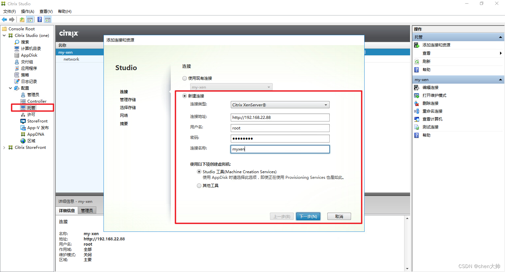This screenshot has width=505, height=272.
Task: Click the back arrow toolbar icon
Action: (4, 20)
